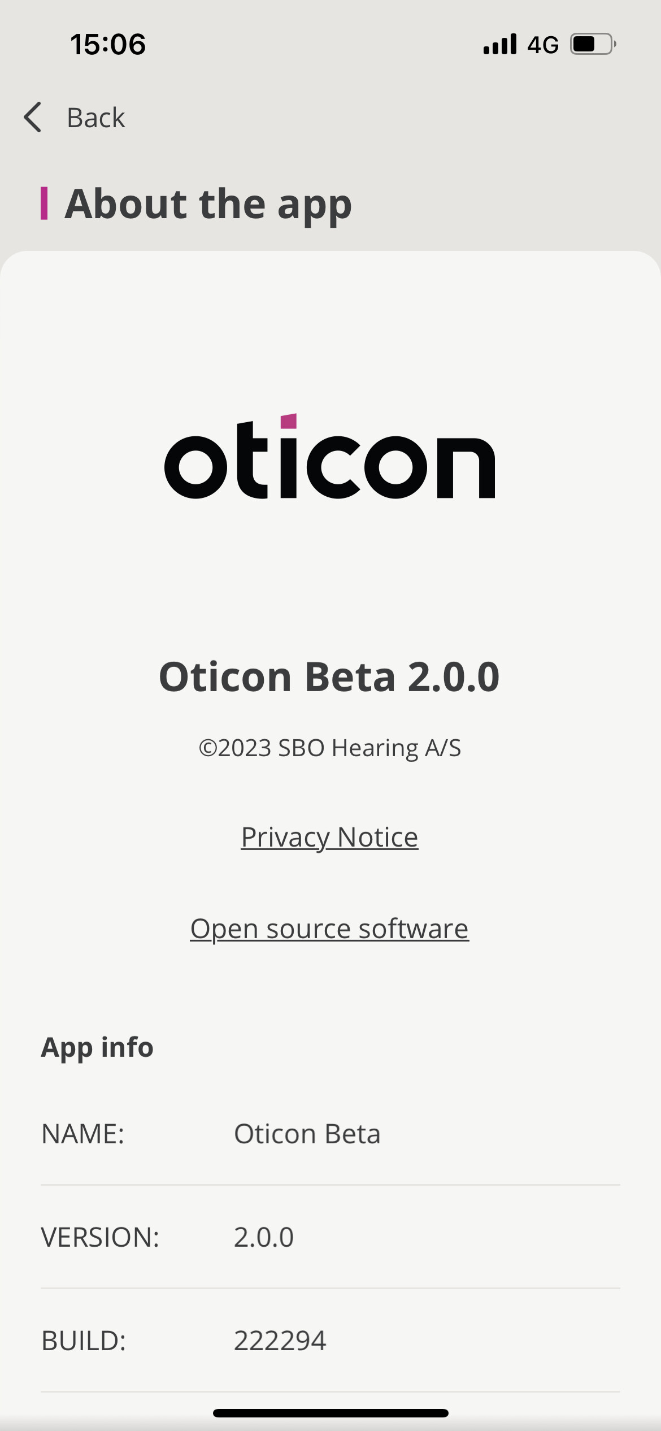Open the Privacy Notice link
This screenshot has width=661, height=1431.
[x=329, y=837]
